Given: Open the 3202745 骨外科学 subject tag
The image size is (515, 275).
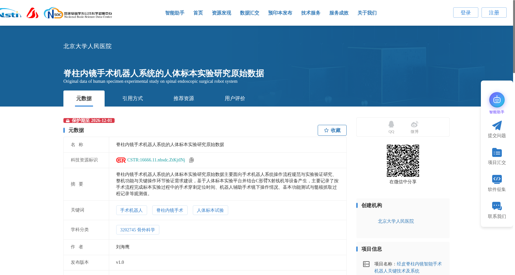Looking at the screenshot, I should pos(138,230).
